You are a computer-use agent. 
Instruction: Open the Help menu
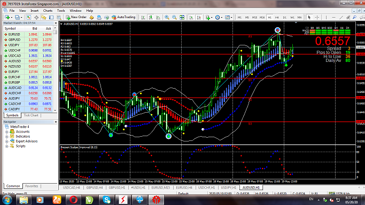coord(90,11)
